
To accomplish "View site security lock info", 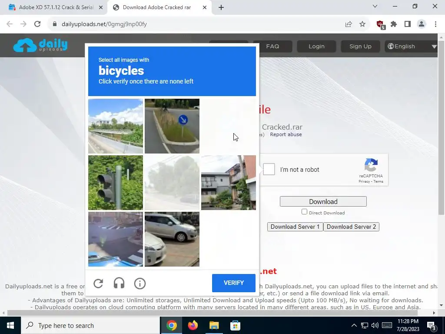I will [x=55, y=24].
